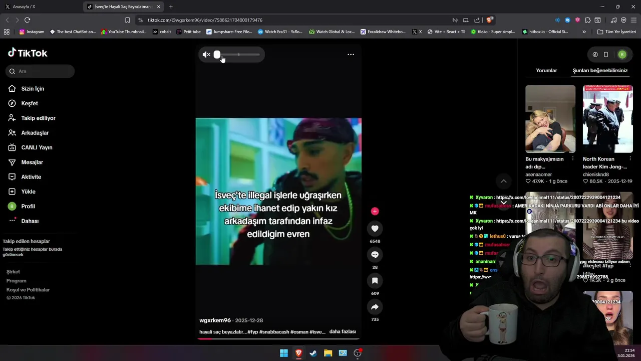The image size is (641, 361).
Task: Adjust the video volume slider
Action: point(238,55)
